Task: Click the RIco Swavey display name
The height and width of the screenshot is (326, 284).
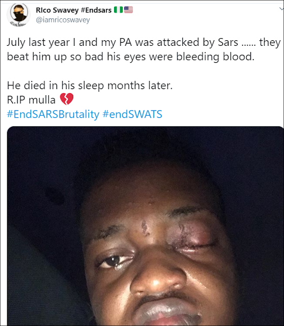Action: tap(57, 10)
